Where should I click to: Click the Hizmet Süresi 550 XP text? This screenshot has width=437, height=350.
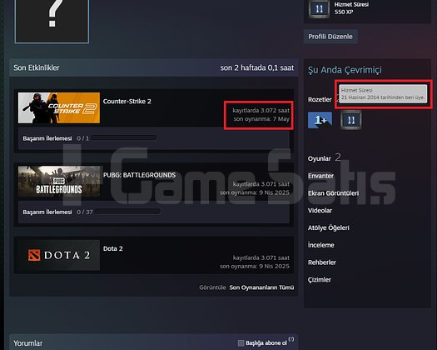pos(351,8)
